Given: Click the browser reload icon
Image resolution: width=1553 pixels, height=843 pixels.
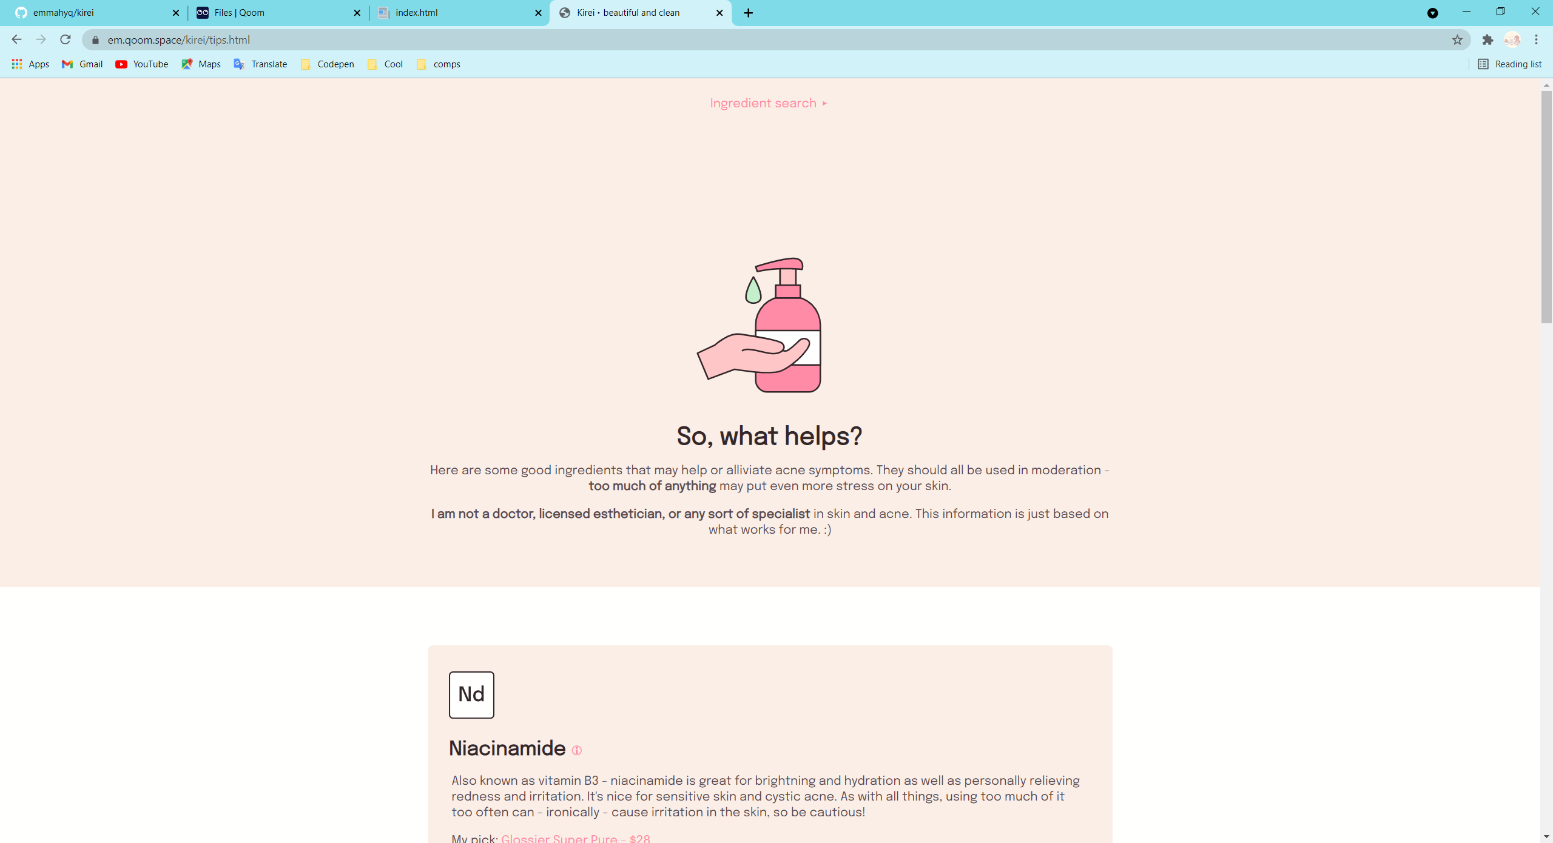Looking at the screenshot, I should (66, 40).
